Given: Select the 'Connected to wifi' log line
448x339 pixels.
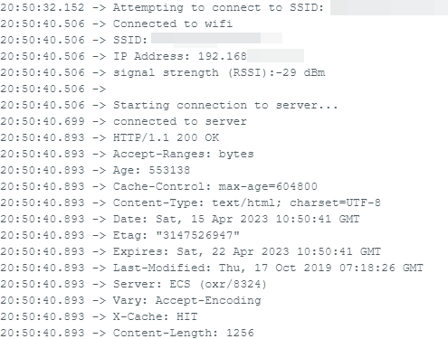Looking at the screenshot, I should pos(117,24).
